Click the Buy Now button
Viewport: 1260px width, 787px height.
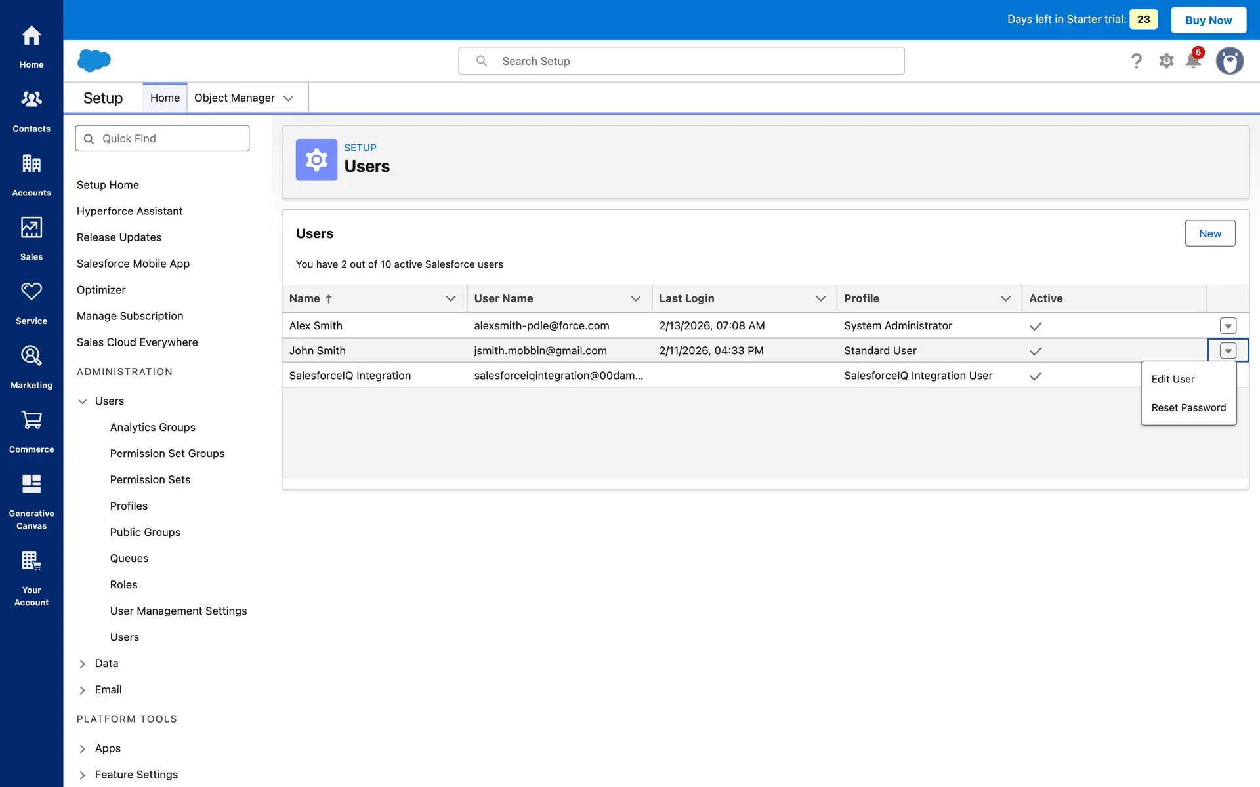[1208, 20]
